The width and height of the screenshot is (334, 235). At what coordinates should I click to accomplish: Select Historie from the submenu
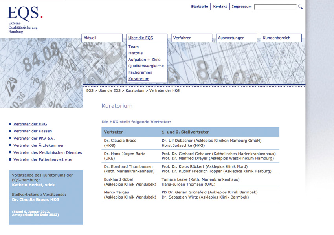point(136,53)
